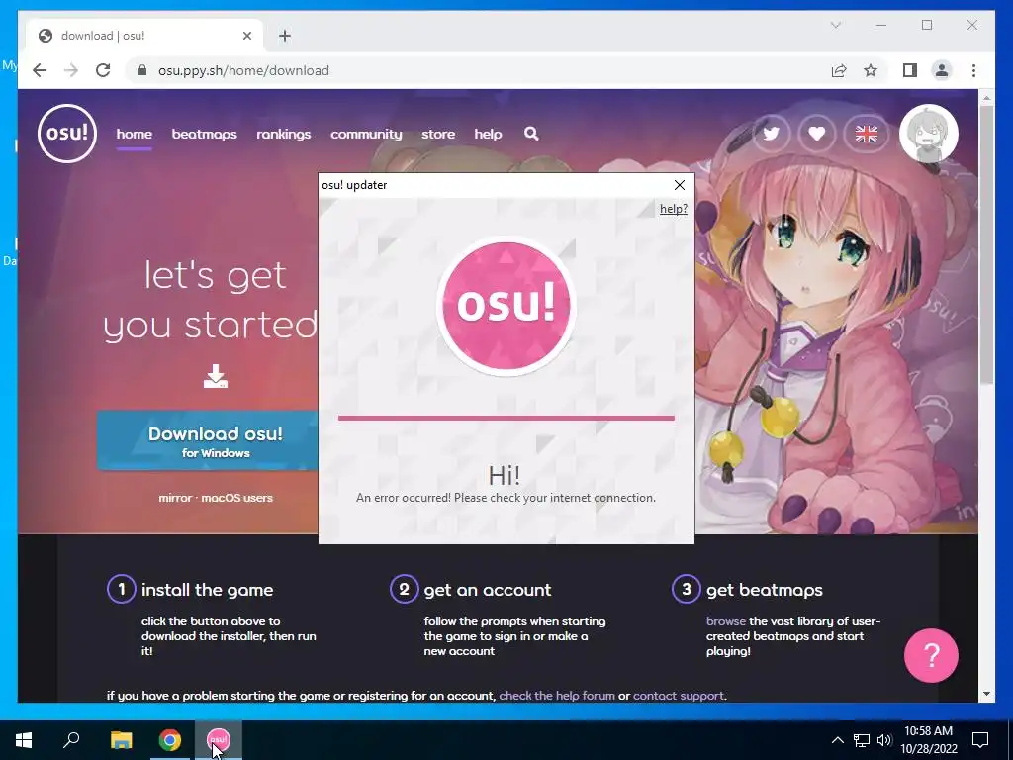1013x760 pixels.
Task: Click the pink updater progress bar
Action: (506, 419)
